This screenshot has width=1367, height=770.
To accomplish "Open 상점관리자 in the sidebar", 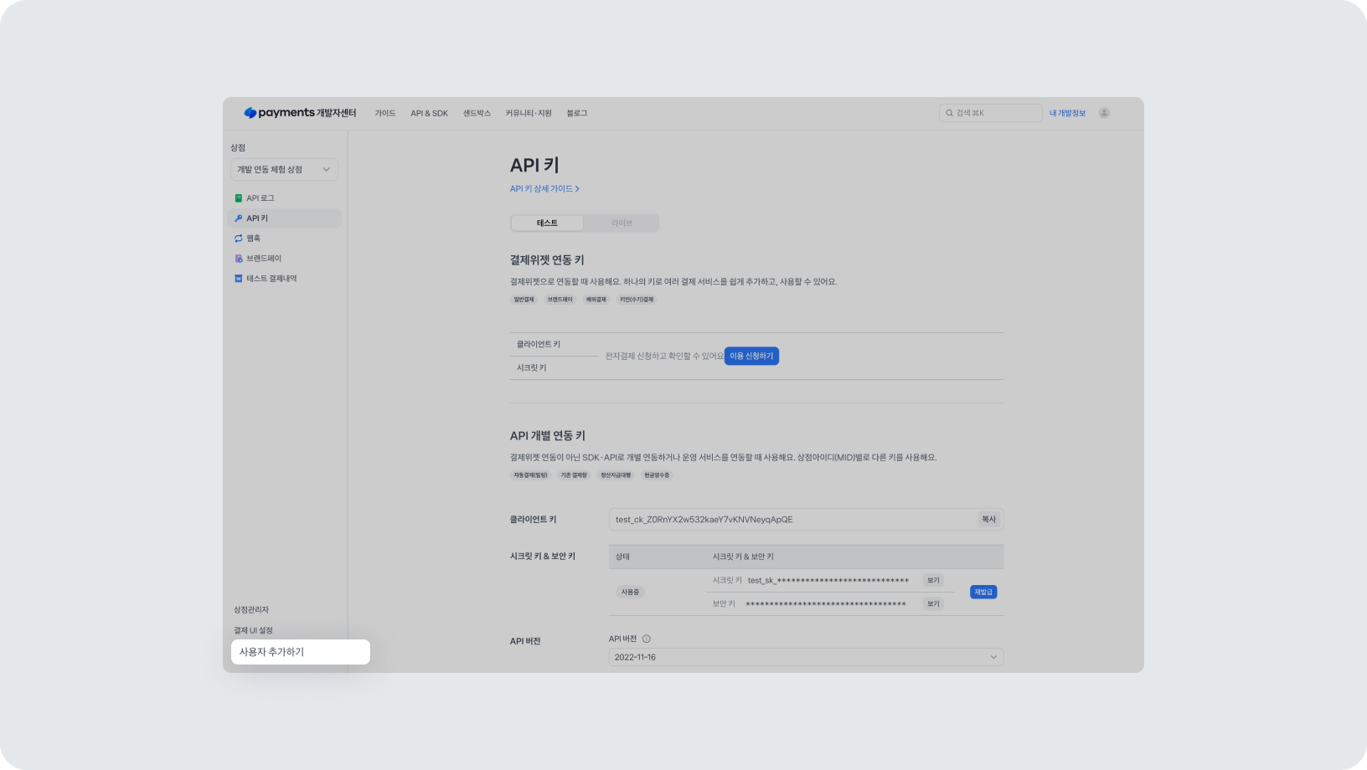I will coord(251,610).
